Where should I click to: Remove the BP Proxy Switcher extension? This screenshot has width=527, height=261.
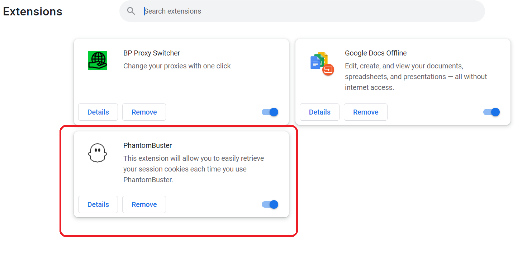click(x=144, y=112)
